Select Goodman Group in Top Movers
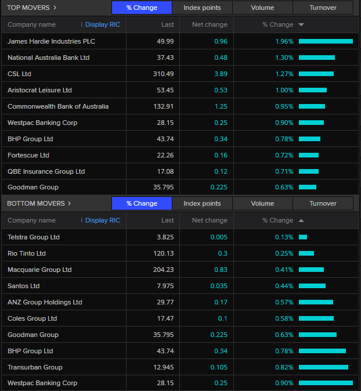Image resolution: width=361 pixels, height=391 pixels. click(x=33, y=187)
